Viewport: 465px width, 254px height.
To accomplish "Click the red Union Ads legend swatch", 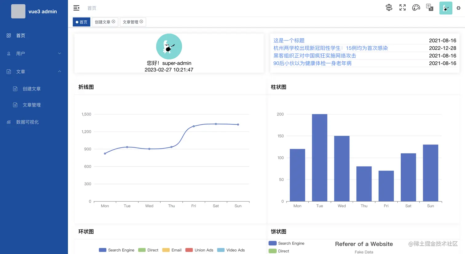I will pos(189,250).
